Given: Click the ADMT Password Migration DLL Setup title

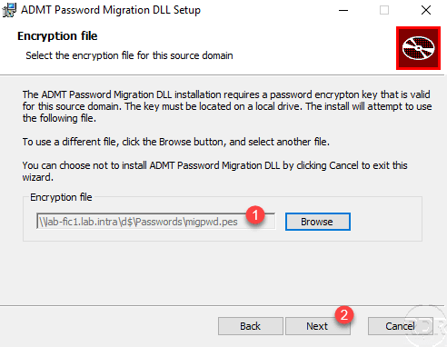Looking at the screenshot, I should pyautogui.click(x=111, y=10).
